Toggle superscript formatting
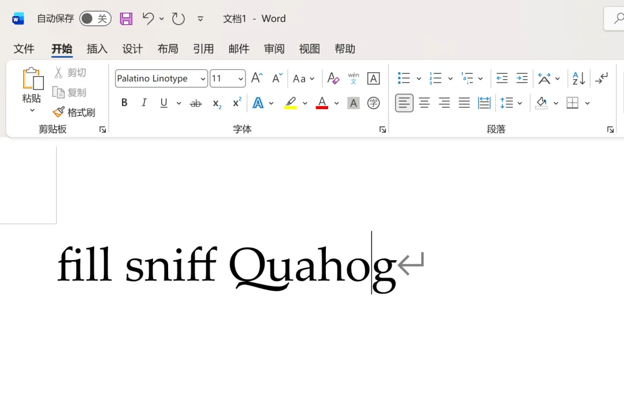Screen dimensions: 624x412 pyautogui.click(x=237, y=103)
